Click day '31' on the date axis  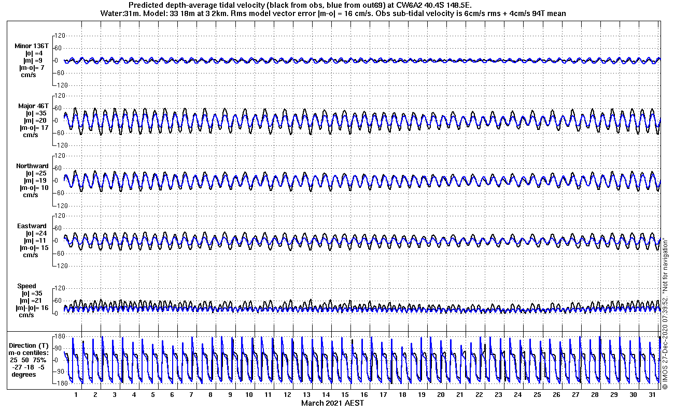pyautogui.click(x=652, y=394)
